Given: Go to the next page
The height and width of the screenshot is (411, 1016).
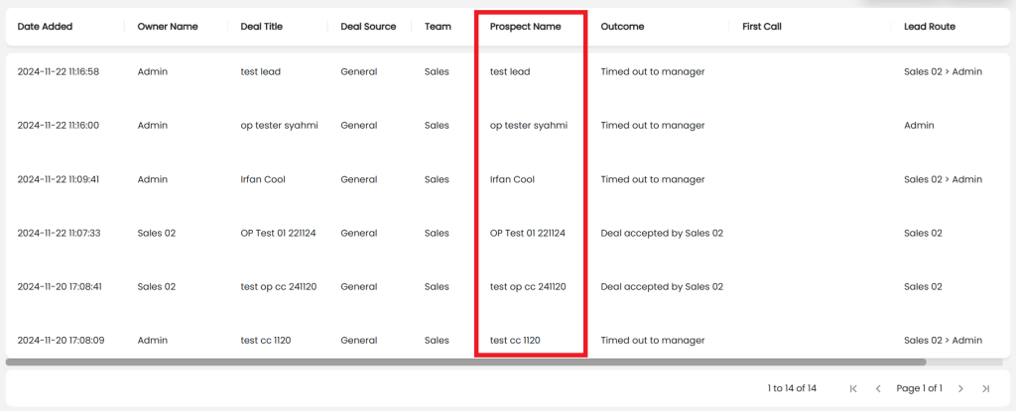Looking at the screenshot, I should (x=960, y=388).
